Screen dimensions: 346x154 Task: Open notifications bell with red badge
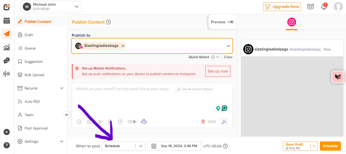324,7
